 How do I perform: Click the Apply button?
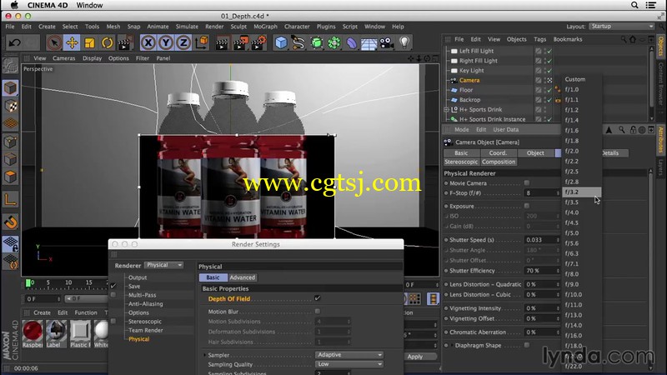(414, 357)
